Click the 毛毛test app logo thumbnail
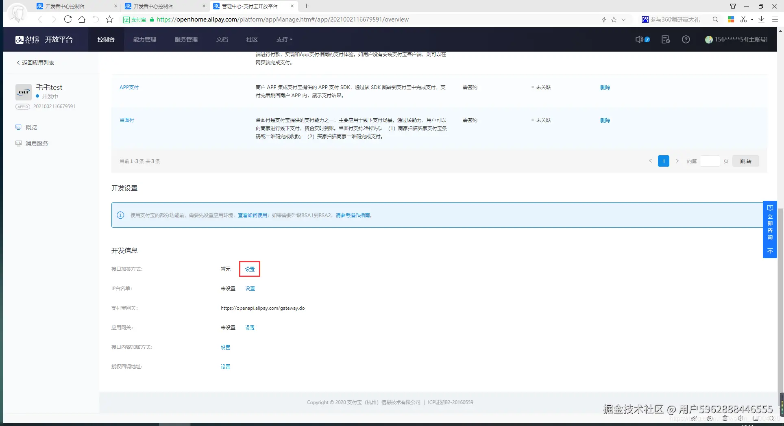This screenshot has width=784, height=426. [x=23, y=92]
